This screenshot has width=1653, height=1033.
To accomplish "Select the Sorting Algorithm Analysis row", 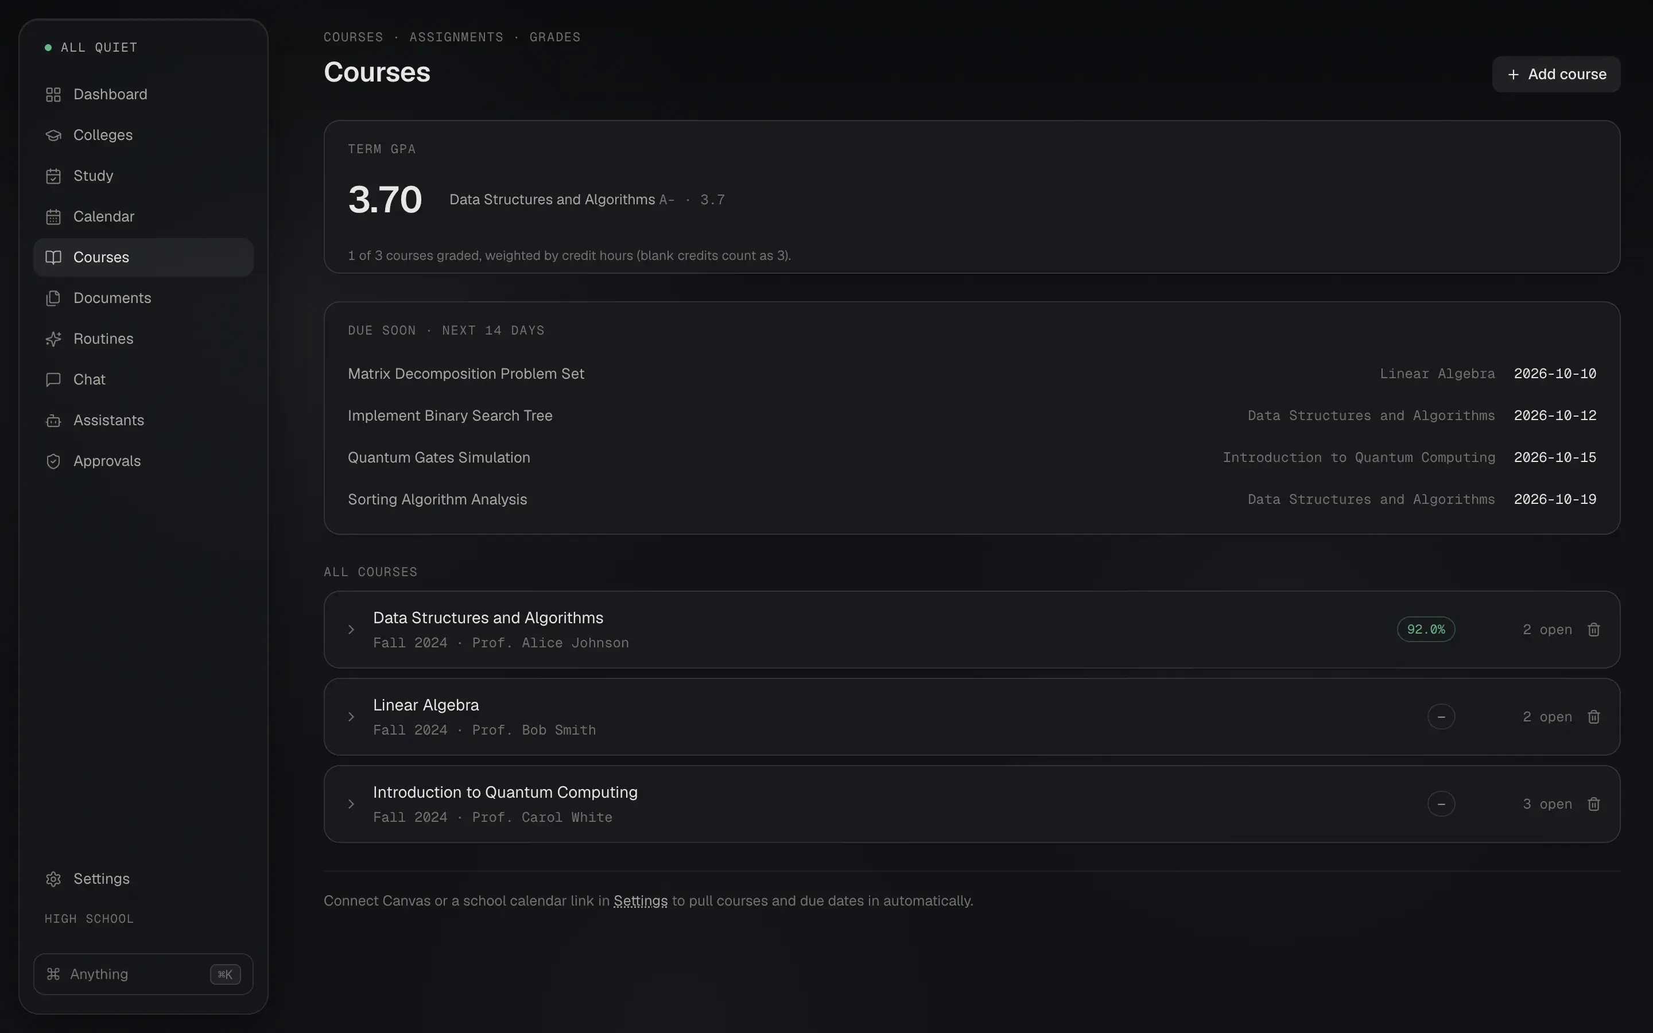I will click(972, 499).
